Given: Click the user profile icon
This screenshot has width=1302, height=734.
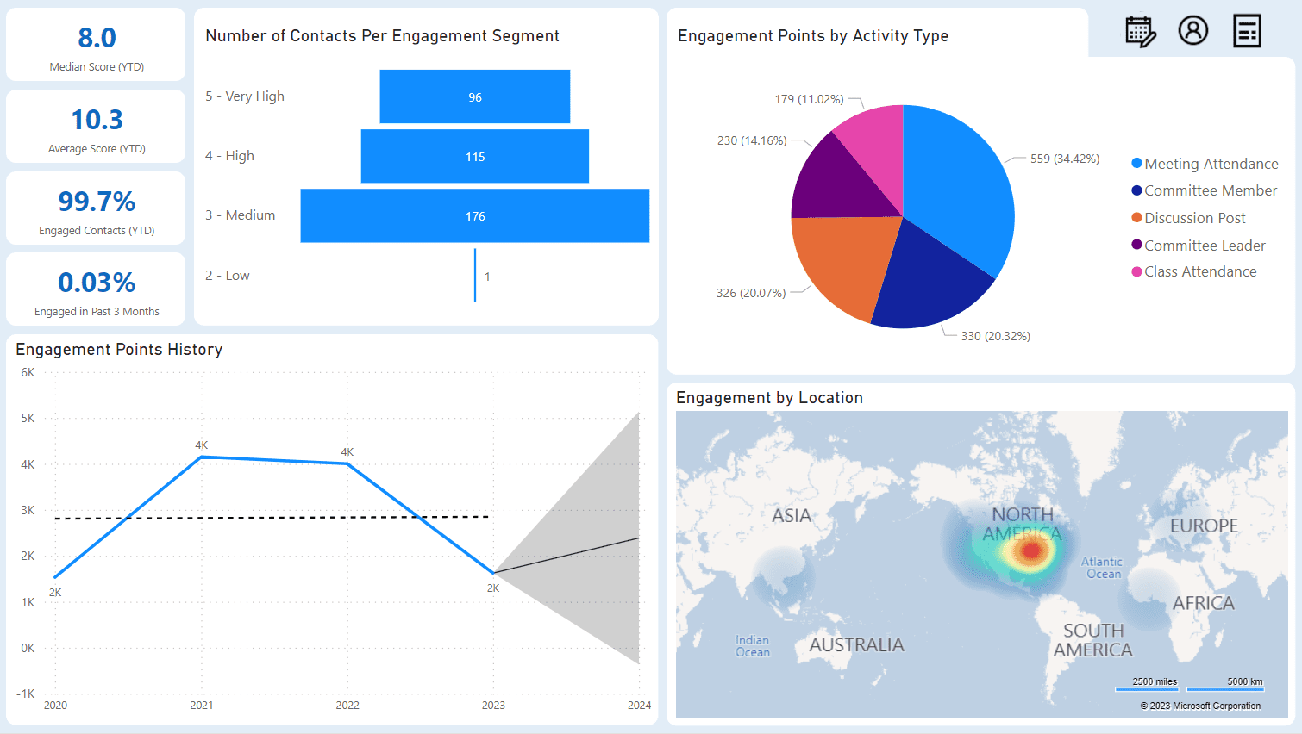Looking at the screenshot, I should click(1193, 31).
